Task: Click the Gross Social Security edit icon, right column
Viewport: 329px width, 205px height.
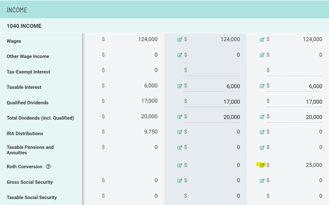Action: click(262, 180)
